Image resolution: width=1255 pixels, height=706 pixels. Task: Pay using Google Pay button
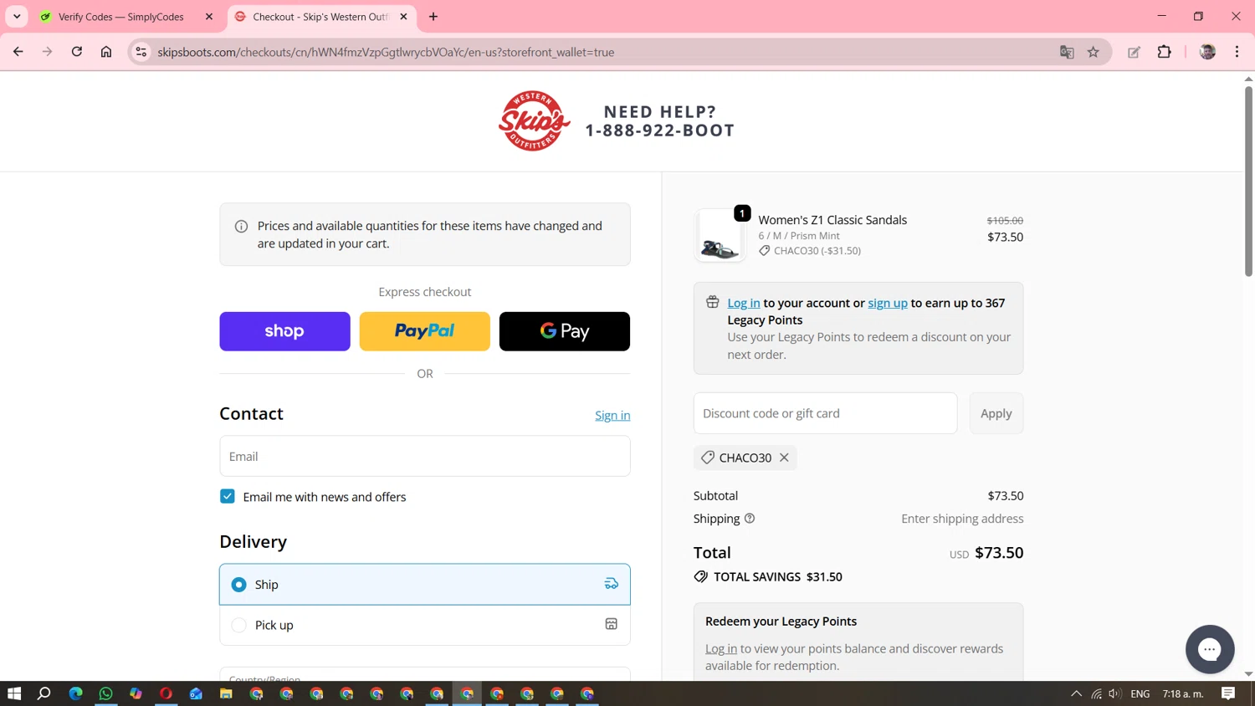(565, 331)
